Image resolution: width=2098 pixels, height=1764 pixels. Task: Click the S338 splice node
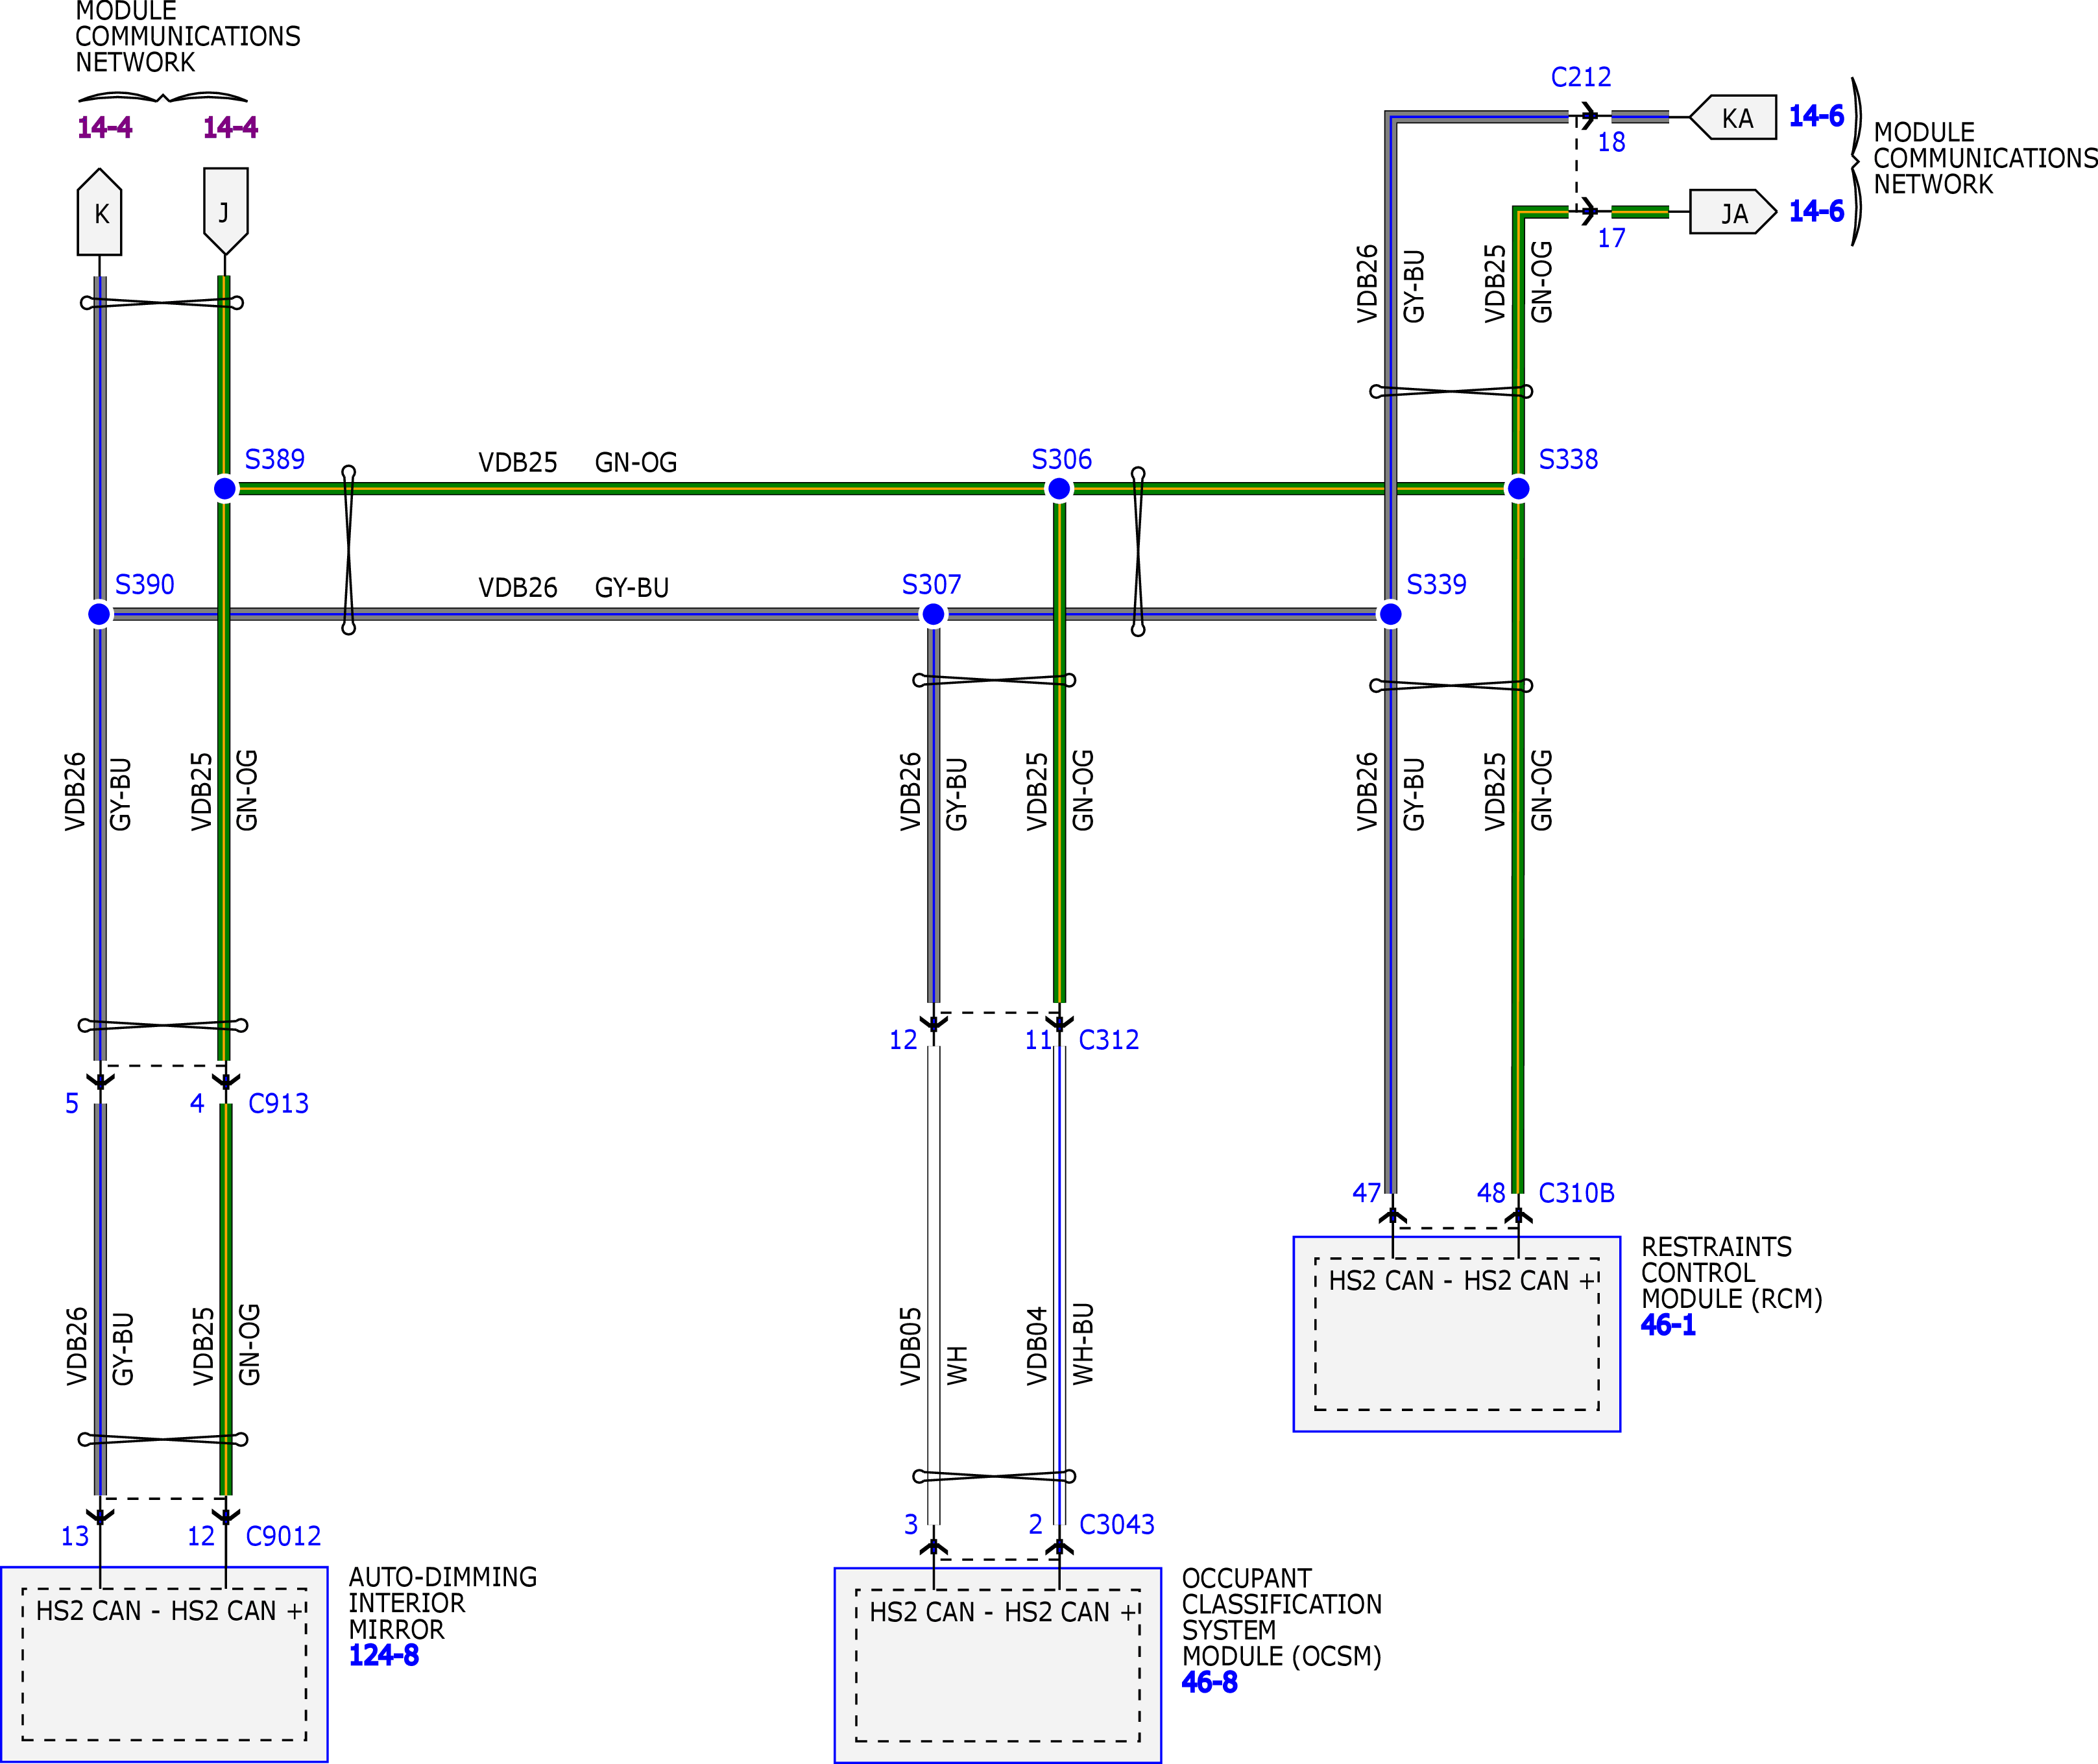[x=1518, y=488]
